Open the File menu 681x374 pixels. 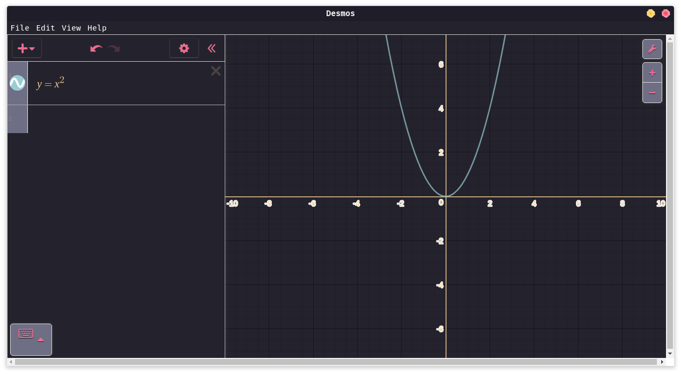pos(20,28)
